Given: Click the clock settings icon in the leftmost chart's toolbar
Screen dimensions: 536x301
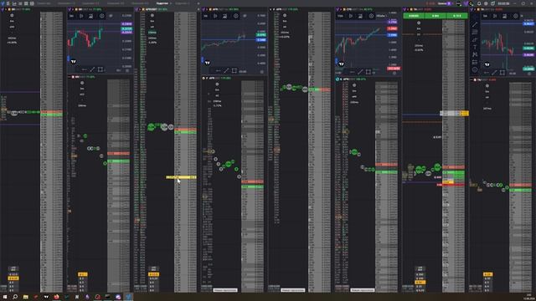Looking at the screenshot, I should [101, 16].
